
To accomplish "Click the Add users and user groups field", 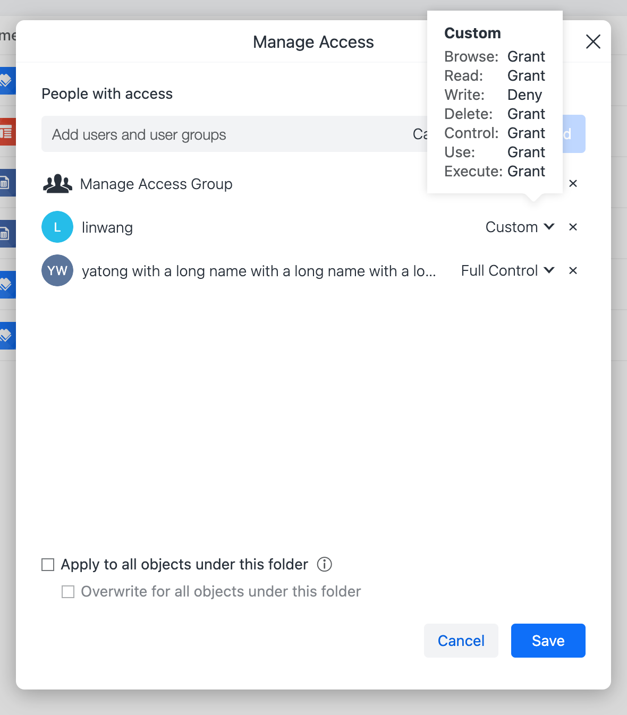I will tap(223, 134).
